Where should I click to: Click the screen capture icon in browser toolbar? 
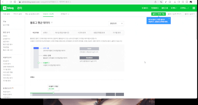pyautogui.click(x=183, y=2)
